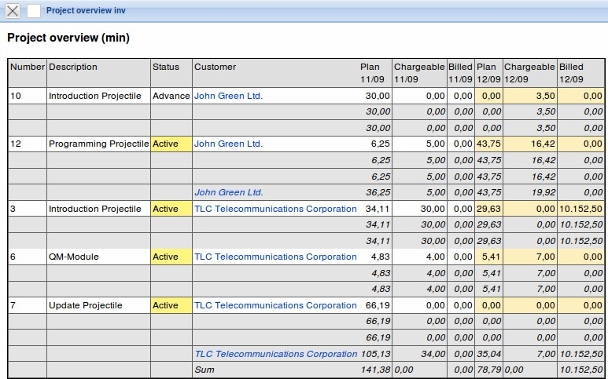
Task: Open John Green Ltd. link in Programming Projectile row
Action: point(228,144)
